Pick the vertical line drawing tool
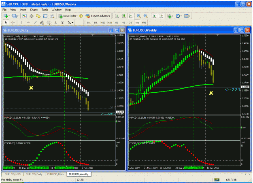This screenshot has height=183, width=253. coord(21,23)
